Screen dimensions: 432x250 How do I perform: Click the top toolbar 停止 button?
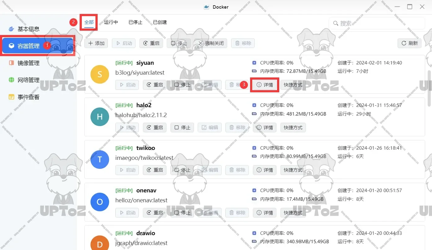[179, 43]
